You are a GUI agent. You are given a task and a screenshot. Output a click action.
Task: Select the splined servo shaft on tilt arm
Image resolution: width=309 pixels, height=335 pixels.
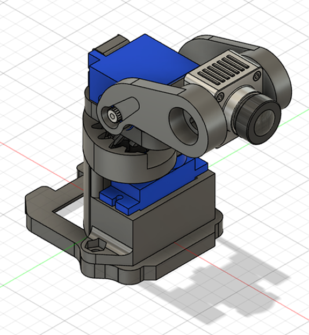[x=114, y=114]
